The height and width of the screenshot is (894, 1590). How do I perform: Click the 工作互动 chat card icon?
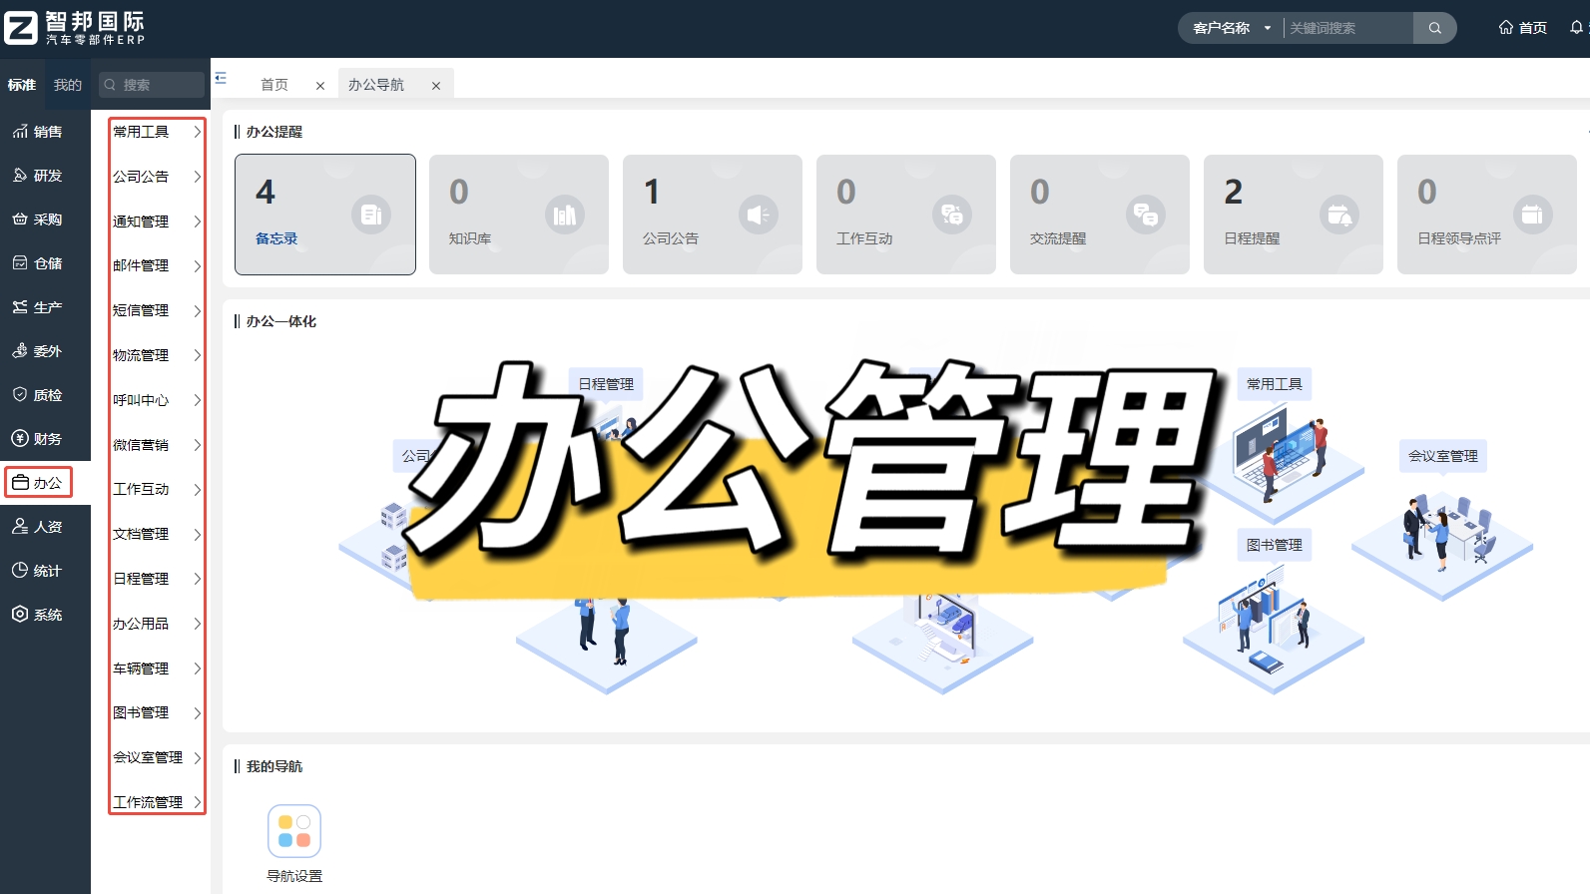(952, 215)
